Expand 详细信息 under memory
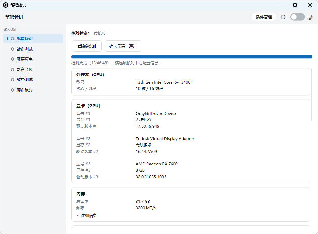Screen dimensions: 318x234 [x=87, y=215]
